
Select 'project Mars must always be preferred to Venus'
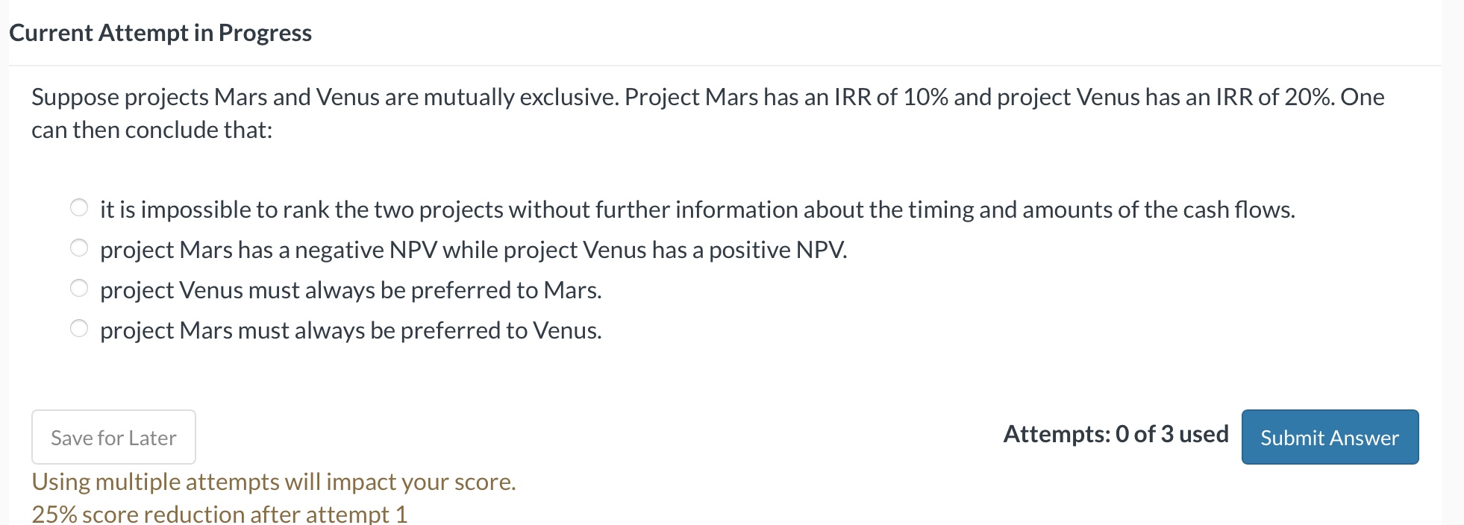pyautogui.click(x=79, y=327)
